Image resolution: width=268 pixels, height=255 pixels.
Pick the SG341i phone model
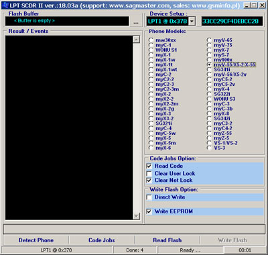click(x=209, y=70)
